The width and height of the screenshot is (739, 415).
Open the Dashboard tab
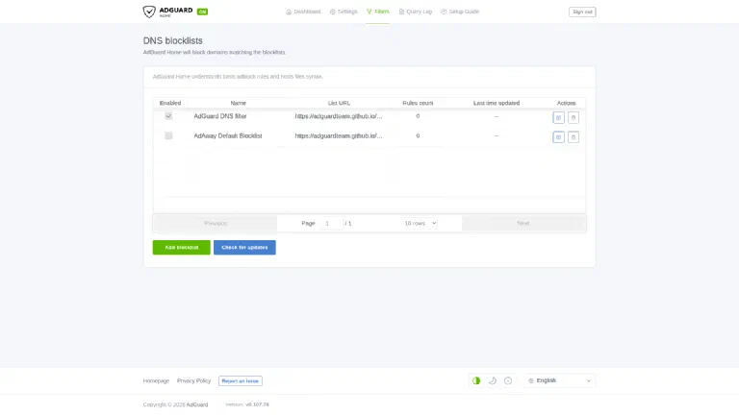pos(303,12)
